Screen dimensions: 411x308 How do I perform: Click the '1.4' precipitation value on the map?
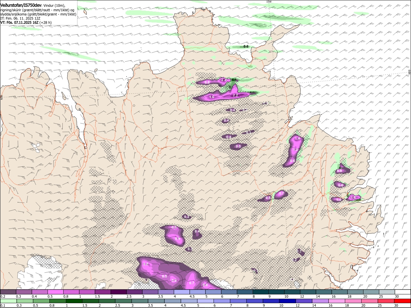click(297, 139)
